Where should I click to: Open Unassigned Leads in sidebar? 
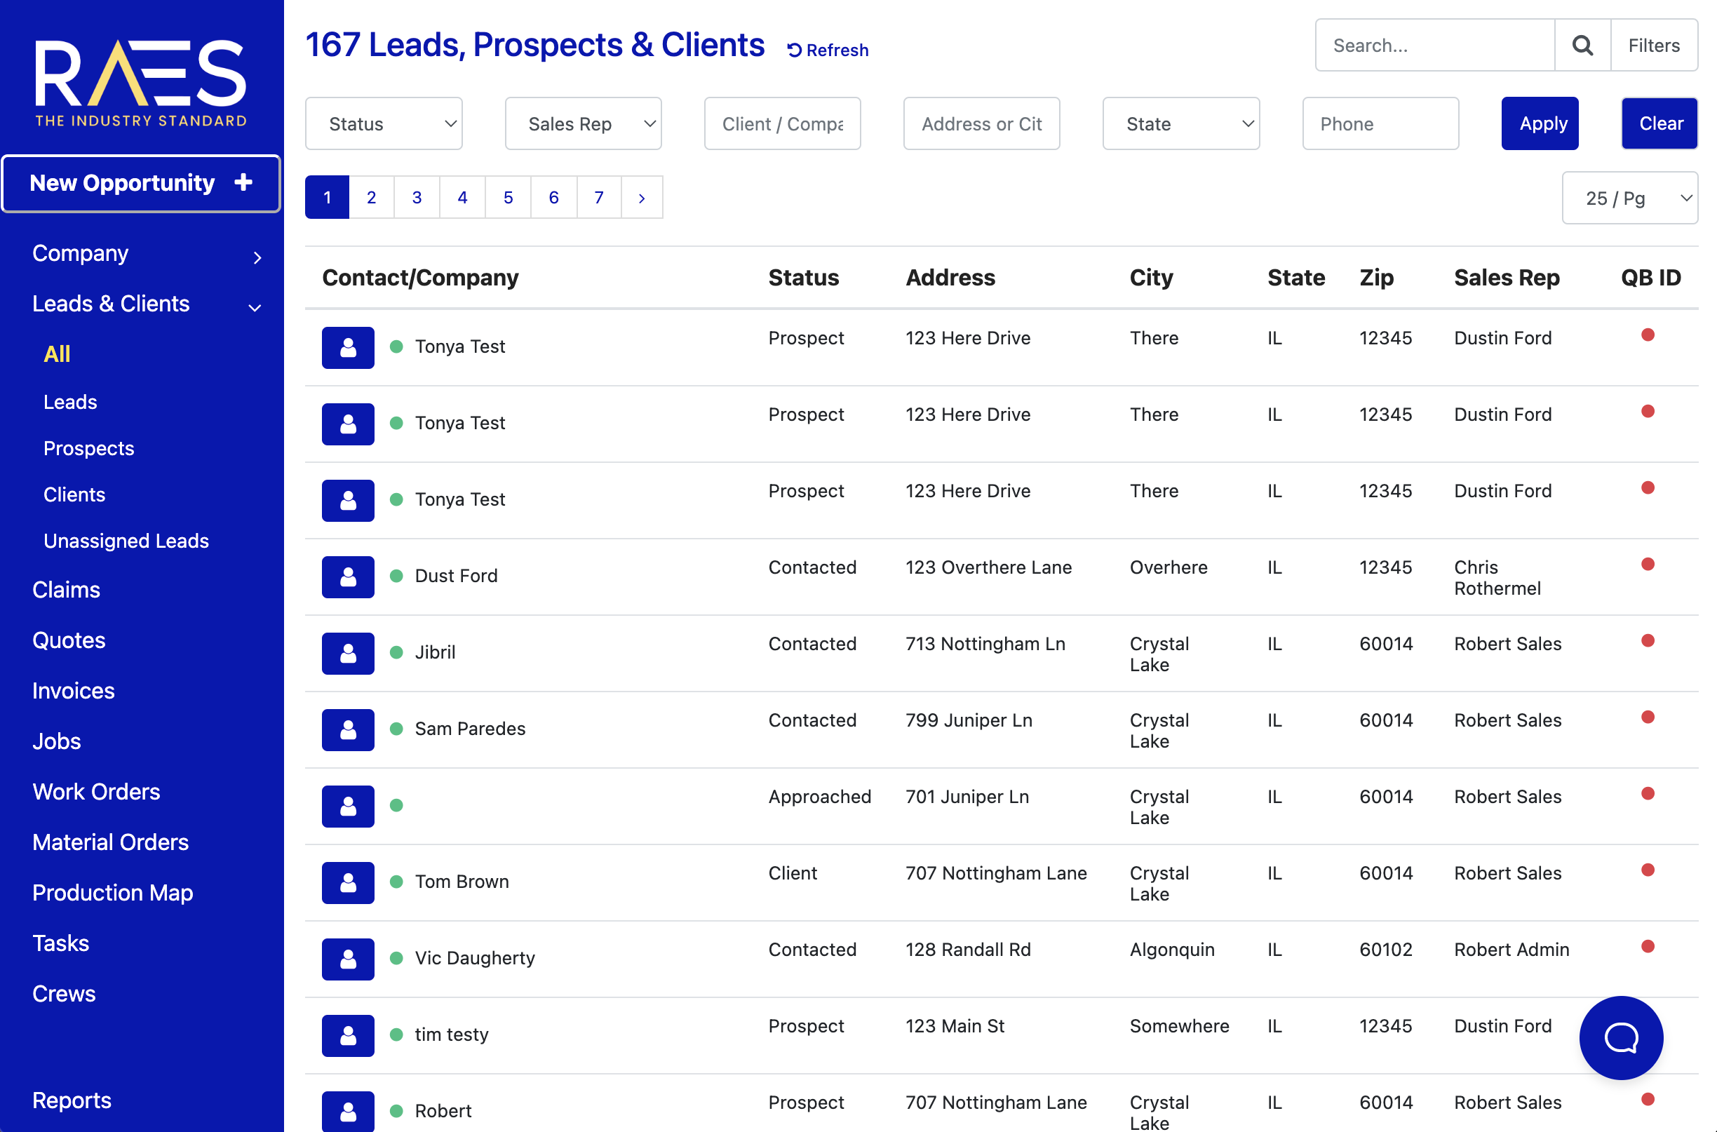point(126,541)
